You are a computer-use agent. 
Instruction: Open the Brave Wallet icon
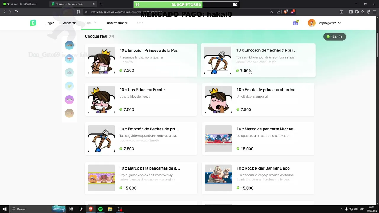357,12
